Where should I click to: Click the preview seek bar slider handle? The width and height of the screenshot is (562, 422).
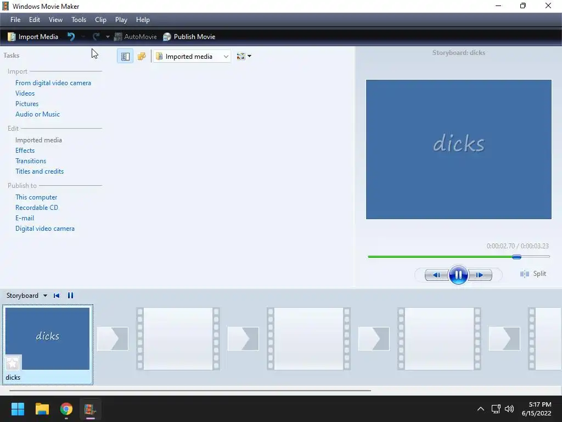pos(516,257)
